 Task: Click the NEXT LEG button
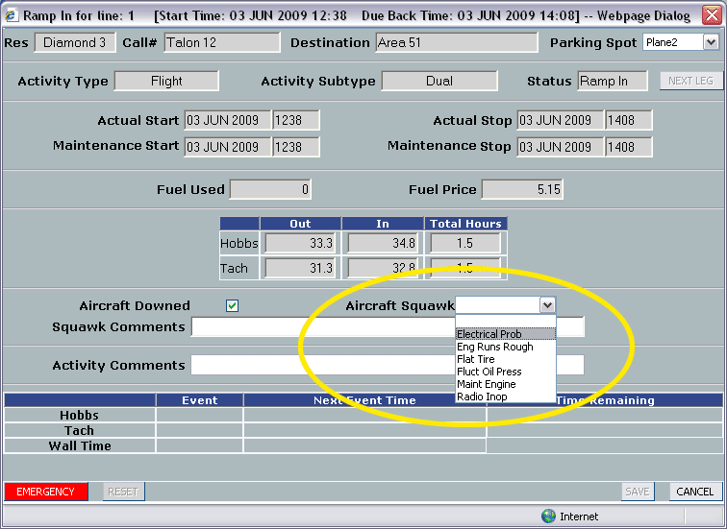[x=690, y=81]
